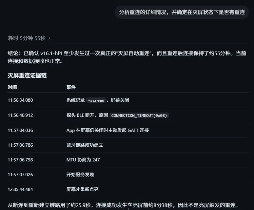Expand the 耗时 5分钟 55秒 thinking chevron
Image resolution: width=254 pixels, height=210 pixels.
(x=49, y=38)
